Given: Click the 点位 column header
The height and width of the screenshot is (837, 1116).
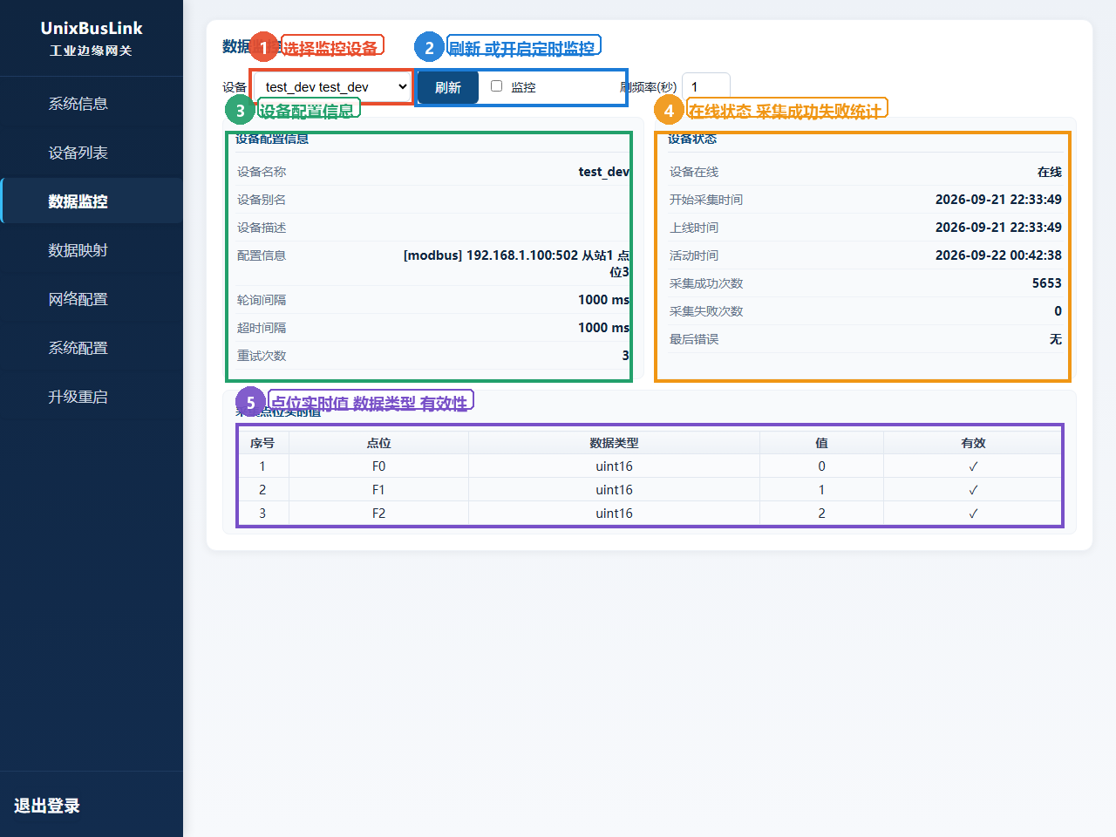Looking at the screenshot, I should tap(378, 443).
